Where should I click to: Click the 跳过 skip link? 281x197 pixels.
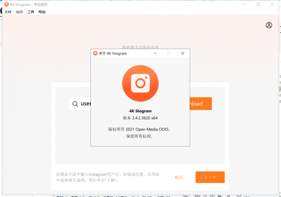click(178, 177)
